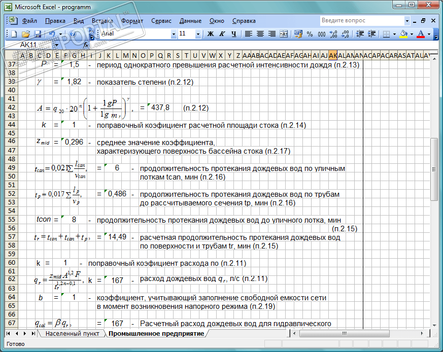Viewport: 443px width, 352px height.
Task: Align text to the right
Action: [272, 34]
